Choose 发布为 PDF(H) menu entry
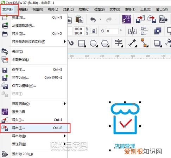The image size is (171, 158). (34, 154)
